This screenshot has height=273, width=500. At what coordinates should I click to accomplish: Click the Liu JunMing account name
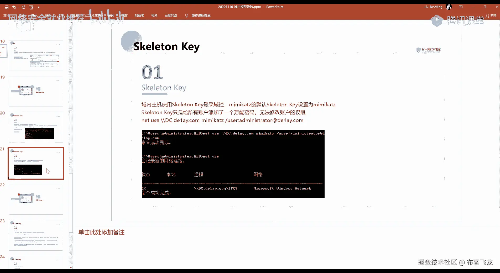point(433,7)
